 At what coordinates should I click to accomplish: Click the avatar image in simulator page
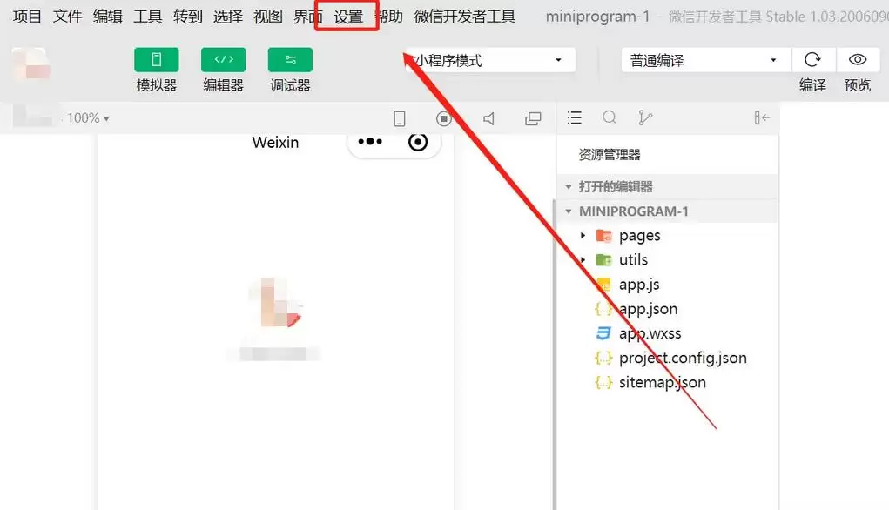276,302
